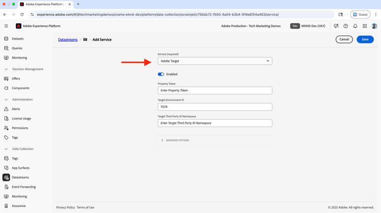Click the browser reload button
Screen dimensions: 381x213
22,15
